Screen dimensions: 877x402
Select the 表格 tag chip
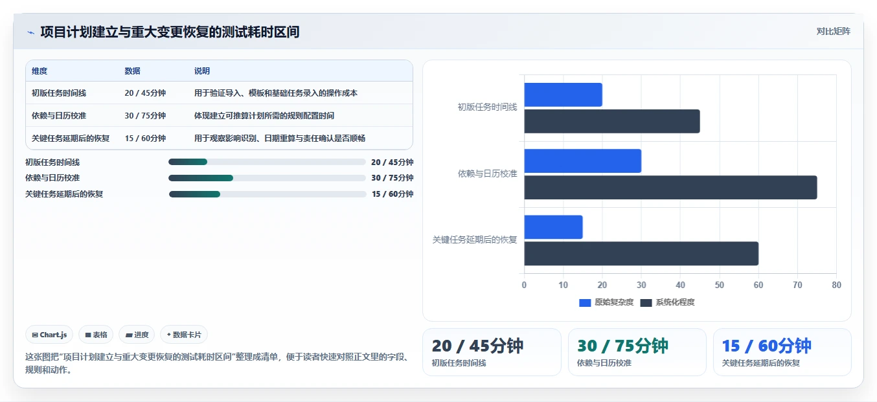[96, 335]
